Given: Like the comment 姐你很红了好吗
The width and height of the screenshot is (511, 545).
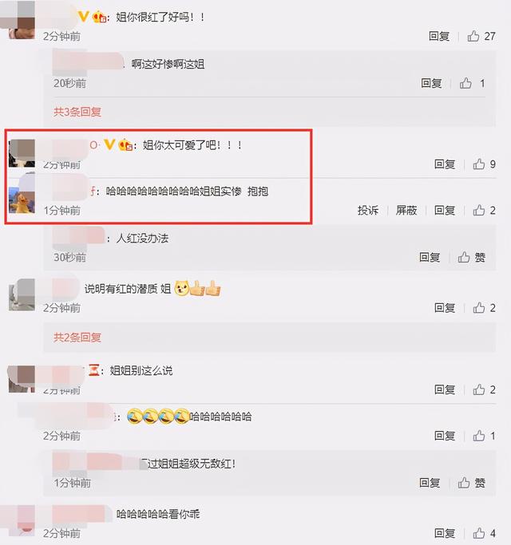Looking at the screenshot, I should coord(481,36).
